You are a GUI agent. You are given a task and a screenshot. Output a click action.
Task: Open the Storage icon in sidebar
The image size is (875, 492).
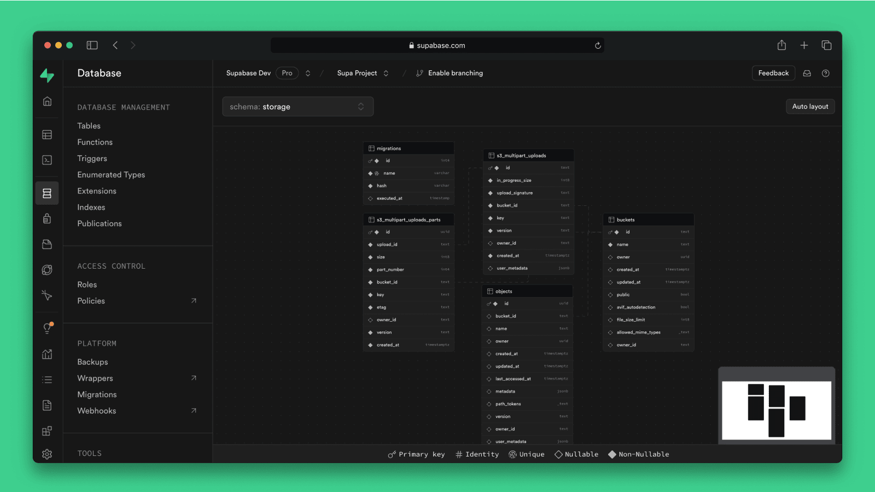click(x=47, y=245)
